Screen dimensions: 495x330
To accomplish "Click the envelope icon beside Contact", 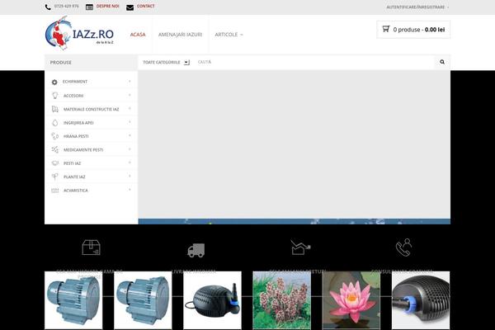I will 130,7.
